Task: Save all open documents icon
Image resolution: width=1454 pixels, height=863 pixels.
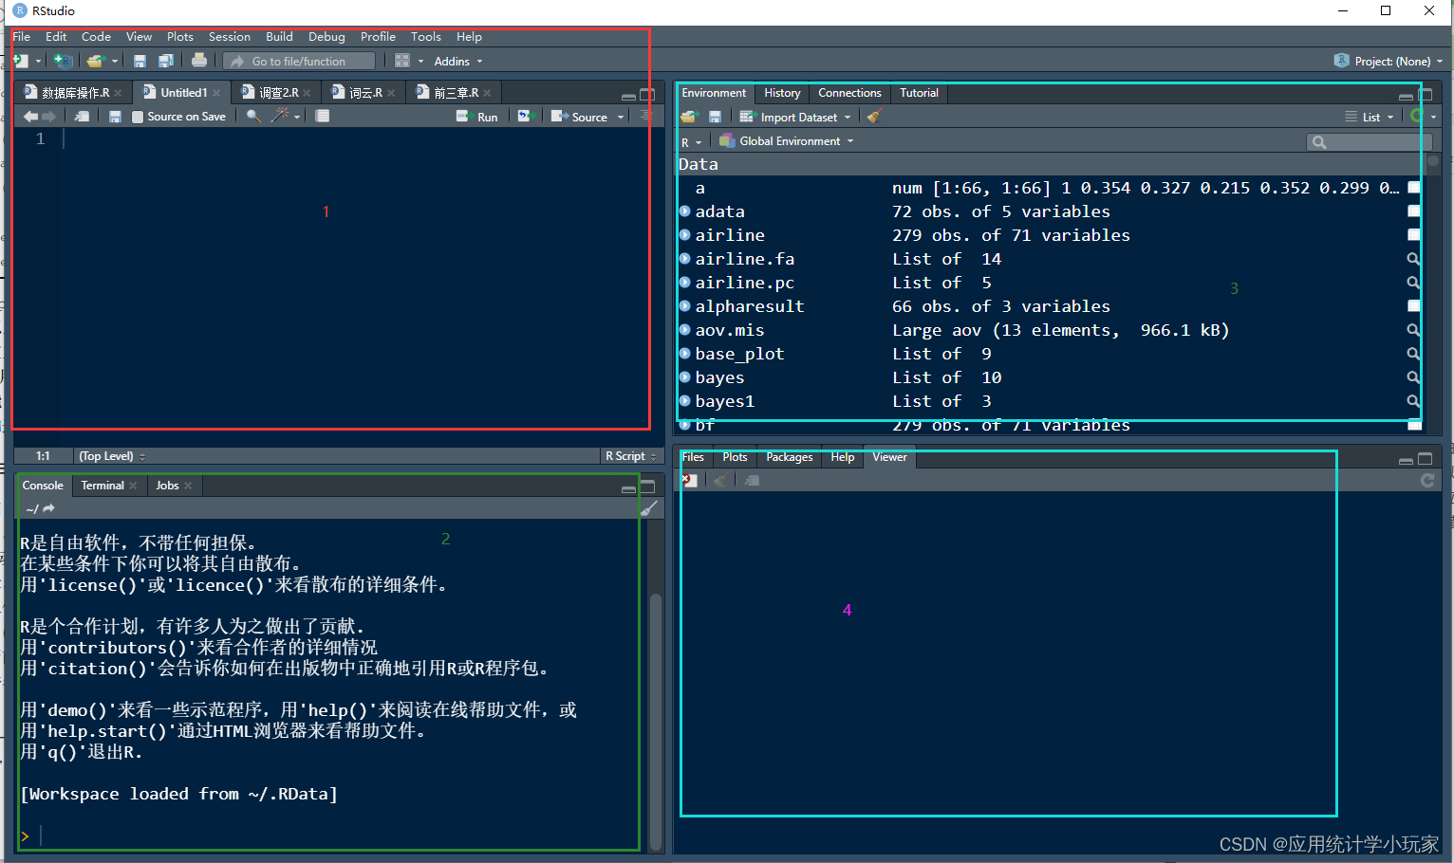Action: click(x=165, y=61)
